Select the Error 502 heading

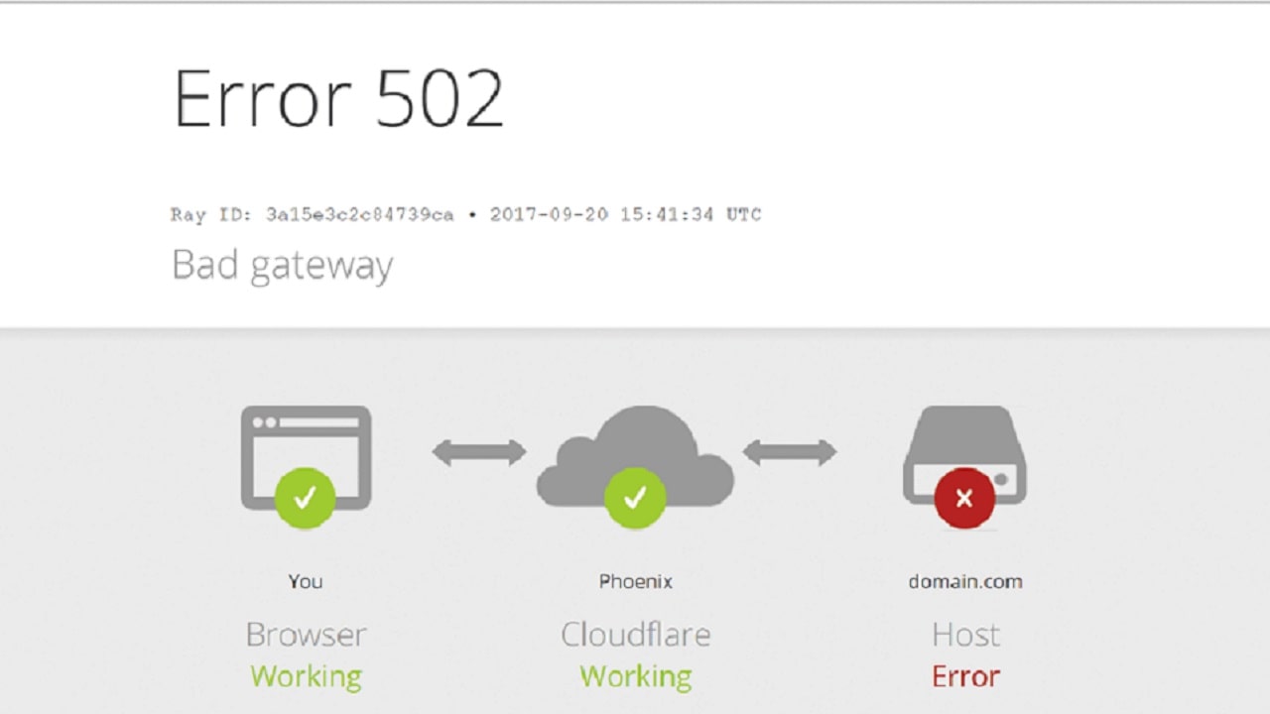(x=338, y=98)
